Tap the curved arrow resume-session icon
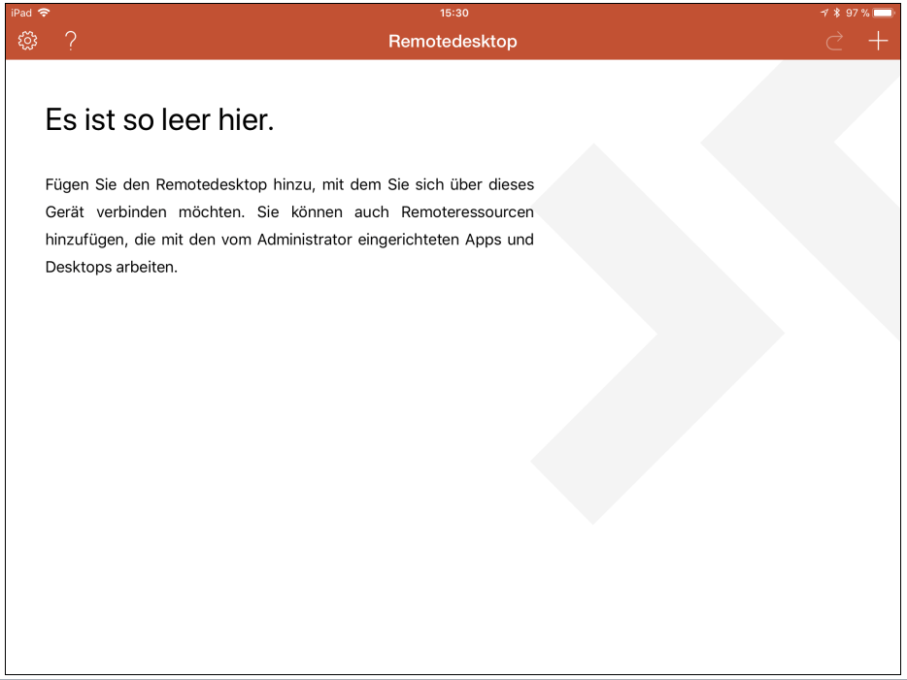This screenshot has width=907, height=680. [x=834, y=41]
